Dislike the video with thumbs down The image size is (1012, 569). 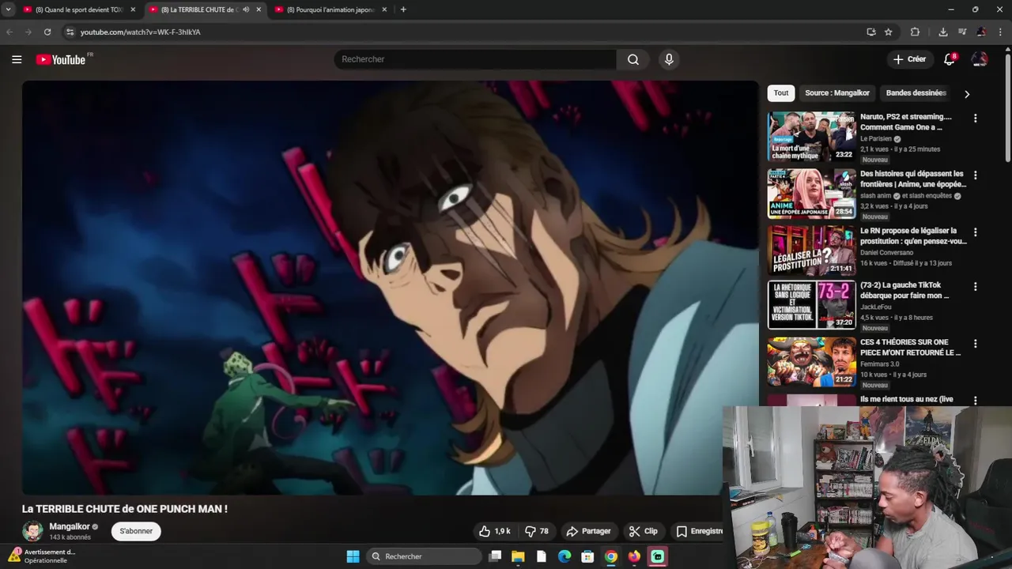(537, 531)
